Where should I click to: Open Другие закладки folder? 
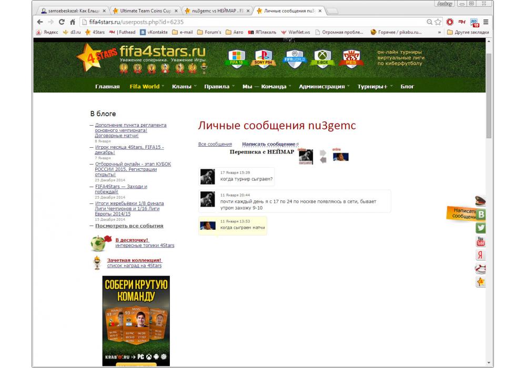click(x=468, y=32)
